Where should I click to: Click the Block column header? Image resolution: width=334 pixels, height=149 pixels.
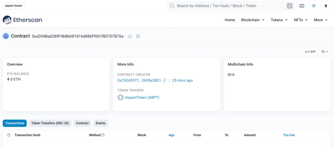click(142, 135)
